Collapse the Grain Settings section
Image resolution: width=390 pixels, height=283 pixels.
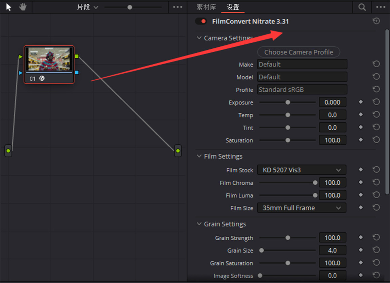tap(199, 224)
